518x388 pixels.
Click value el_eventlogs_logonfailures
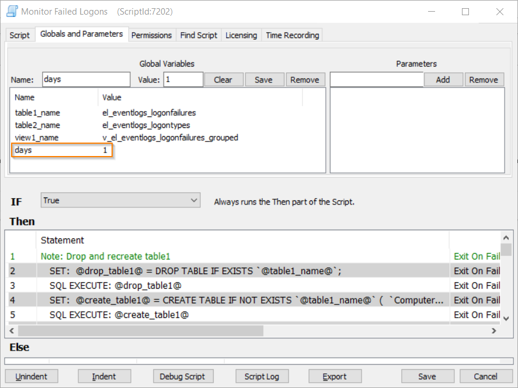point(149,113)
